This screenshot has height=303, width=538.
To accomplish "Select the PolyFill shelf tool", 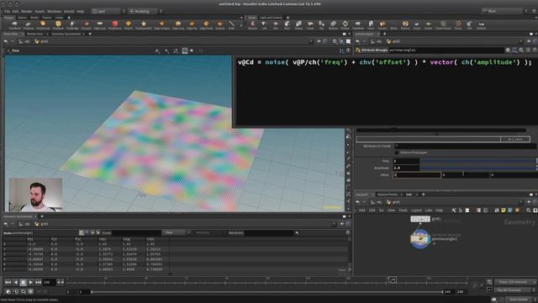I will tap(129, 24).
